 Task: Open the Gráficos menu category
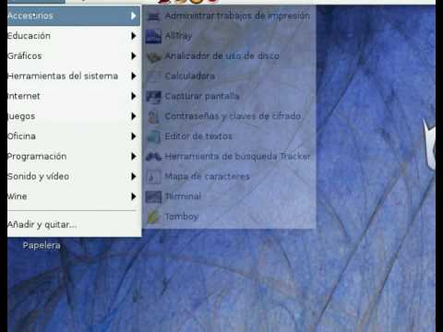click(x=74, y=56)
